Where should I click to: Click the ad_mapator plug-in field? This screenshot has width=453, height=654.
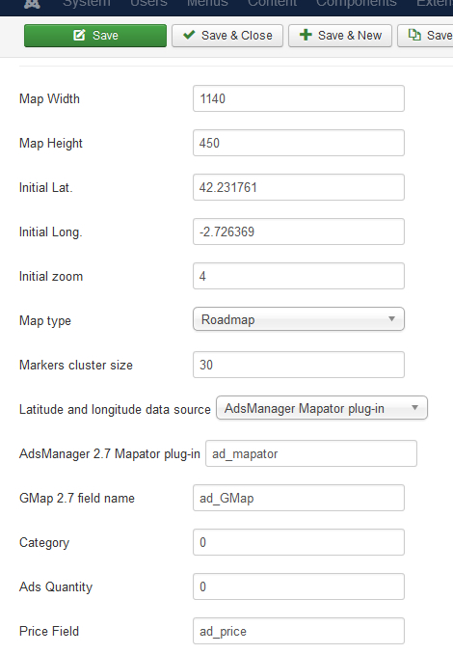311,453
